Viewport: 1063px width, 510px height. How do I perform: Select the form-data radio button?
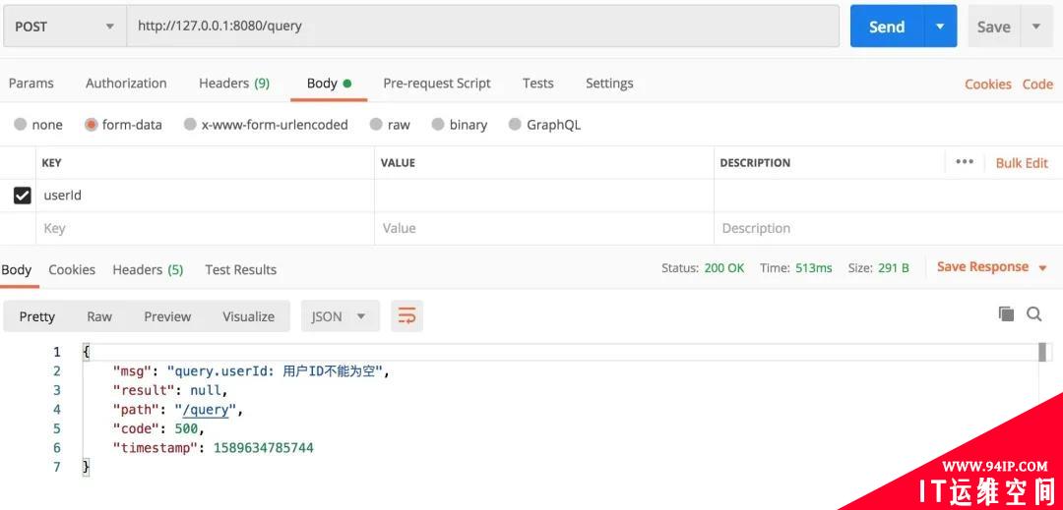[92, 125]
